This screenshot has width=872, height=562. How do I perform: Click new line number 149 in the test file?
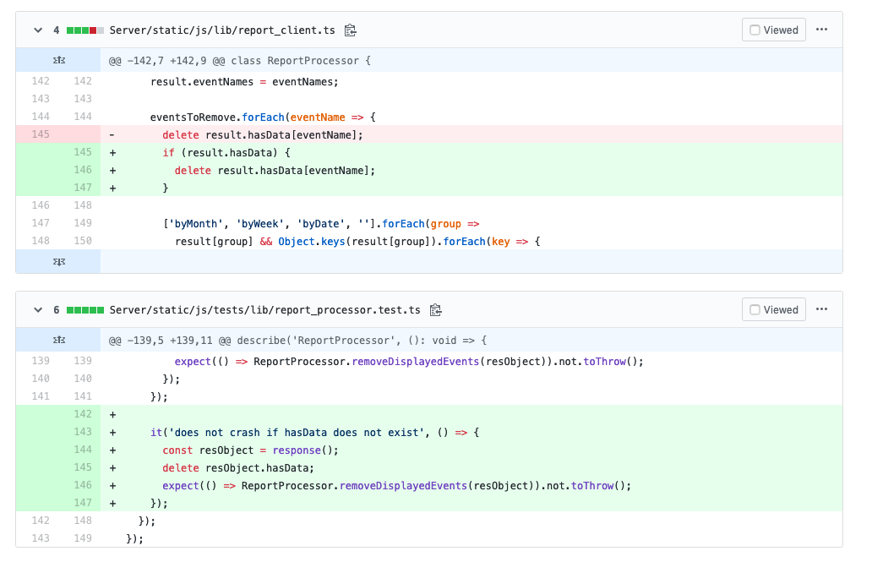coord(82,538)
